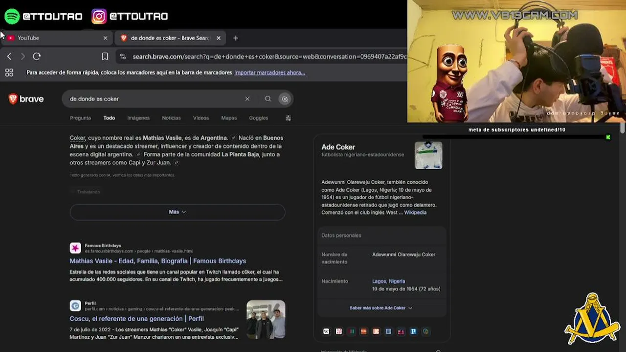Select the 'de donde es coker' tab

[x=170, y=38]
